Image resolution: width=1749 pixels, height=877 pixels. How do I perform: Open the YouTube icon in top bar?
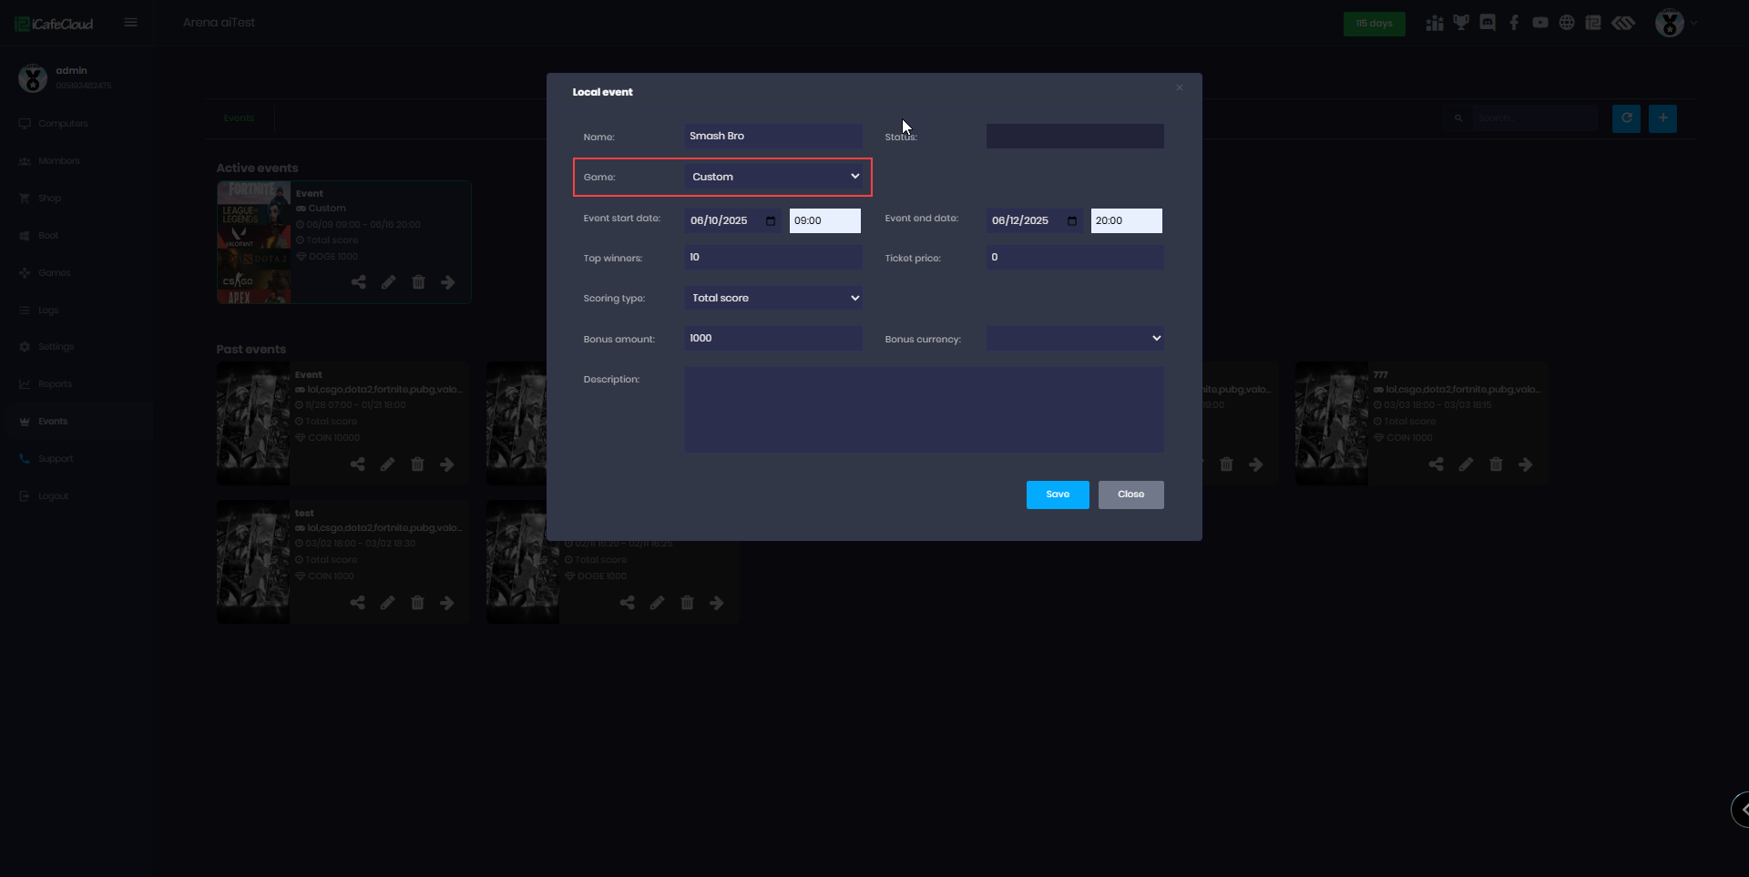coord(1540,23)
